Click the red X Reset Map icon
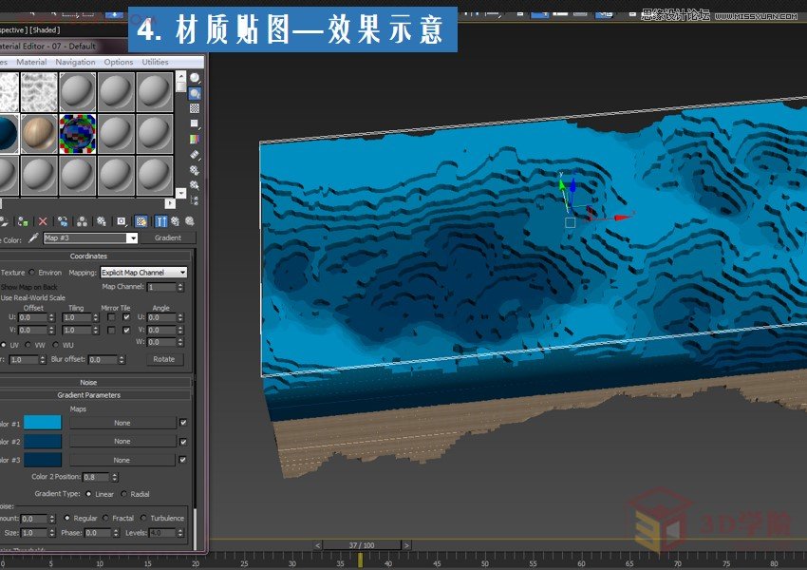 point(42,222)
